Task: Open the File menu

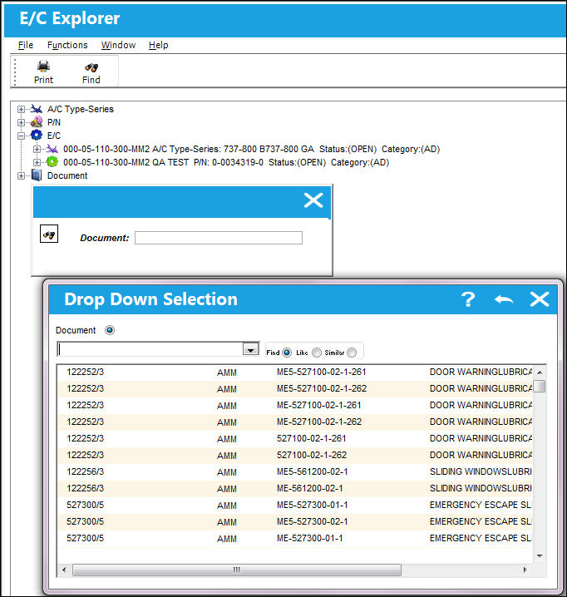Action: (x=26, y=45)
